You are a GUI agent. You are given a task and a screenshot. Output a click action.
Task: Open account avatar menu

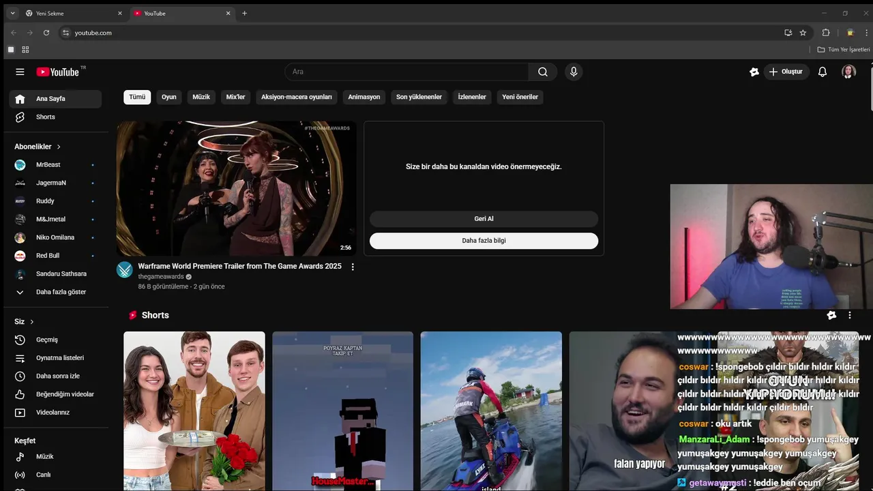[848, 72]
